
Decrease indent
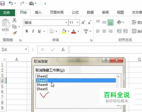pyautogui.click(x=119, y=31)
